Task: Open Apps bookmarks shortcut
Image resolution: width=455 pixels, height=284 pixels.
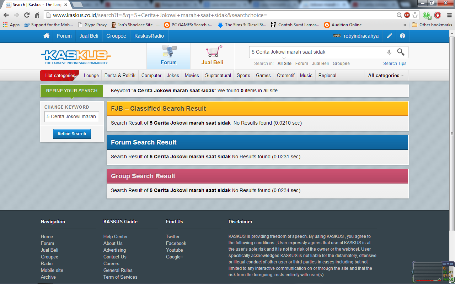Action: point(11,25)
